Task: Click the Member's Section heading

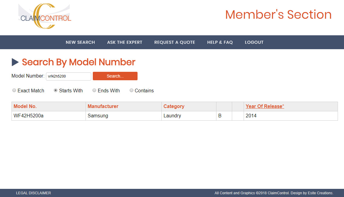Action: coord(278,14)
